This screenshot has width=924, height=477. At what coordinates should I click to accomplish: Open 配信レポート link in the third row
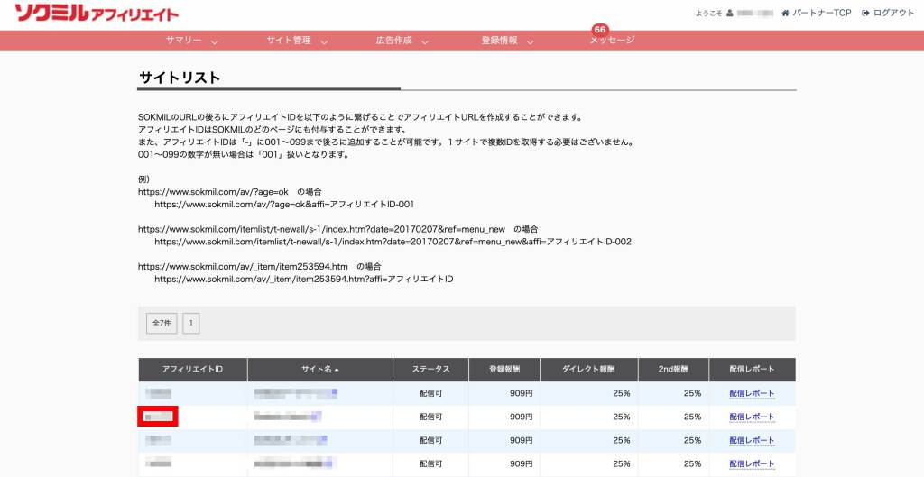(x=752, y=441)
